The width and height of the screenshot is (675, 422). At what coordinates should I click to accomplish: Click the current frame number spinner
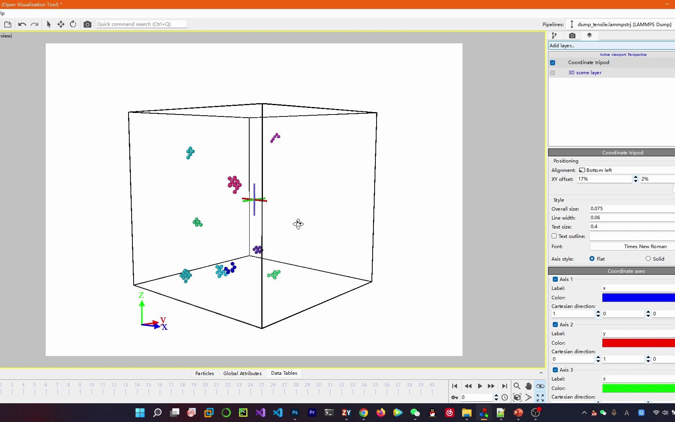pyautogui.click(x=496, y=398)
